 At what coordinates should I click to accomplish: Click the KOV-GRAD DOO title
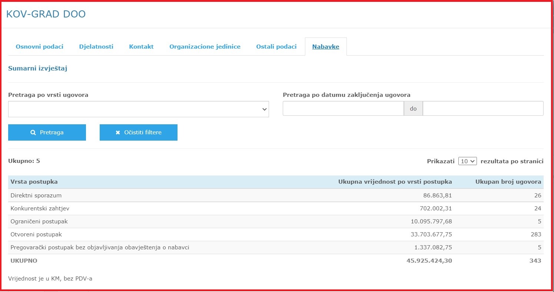[46, 14]
